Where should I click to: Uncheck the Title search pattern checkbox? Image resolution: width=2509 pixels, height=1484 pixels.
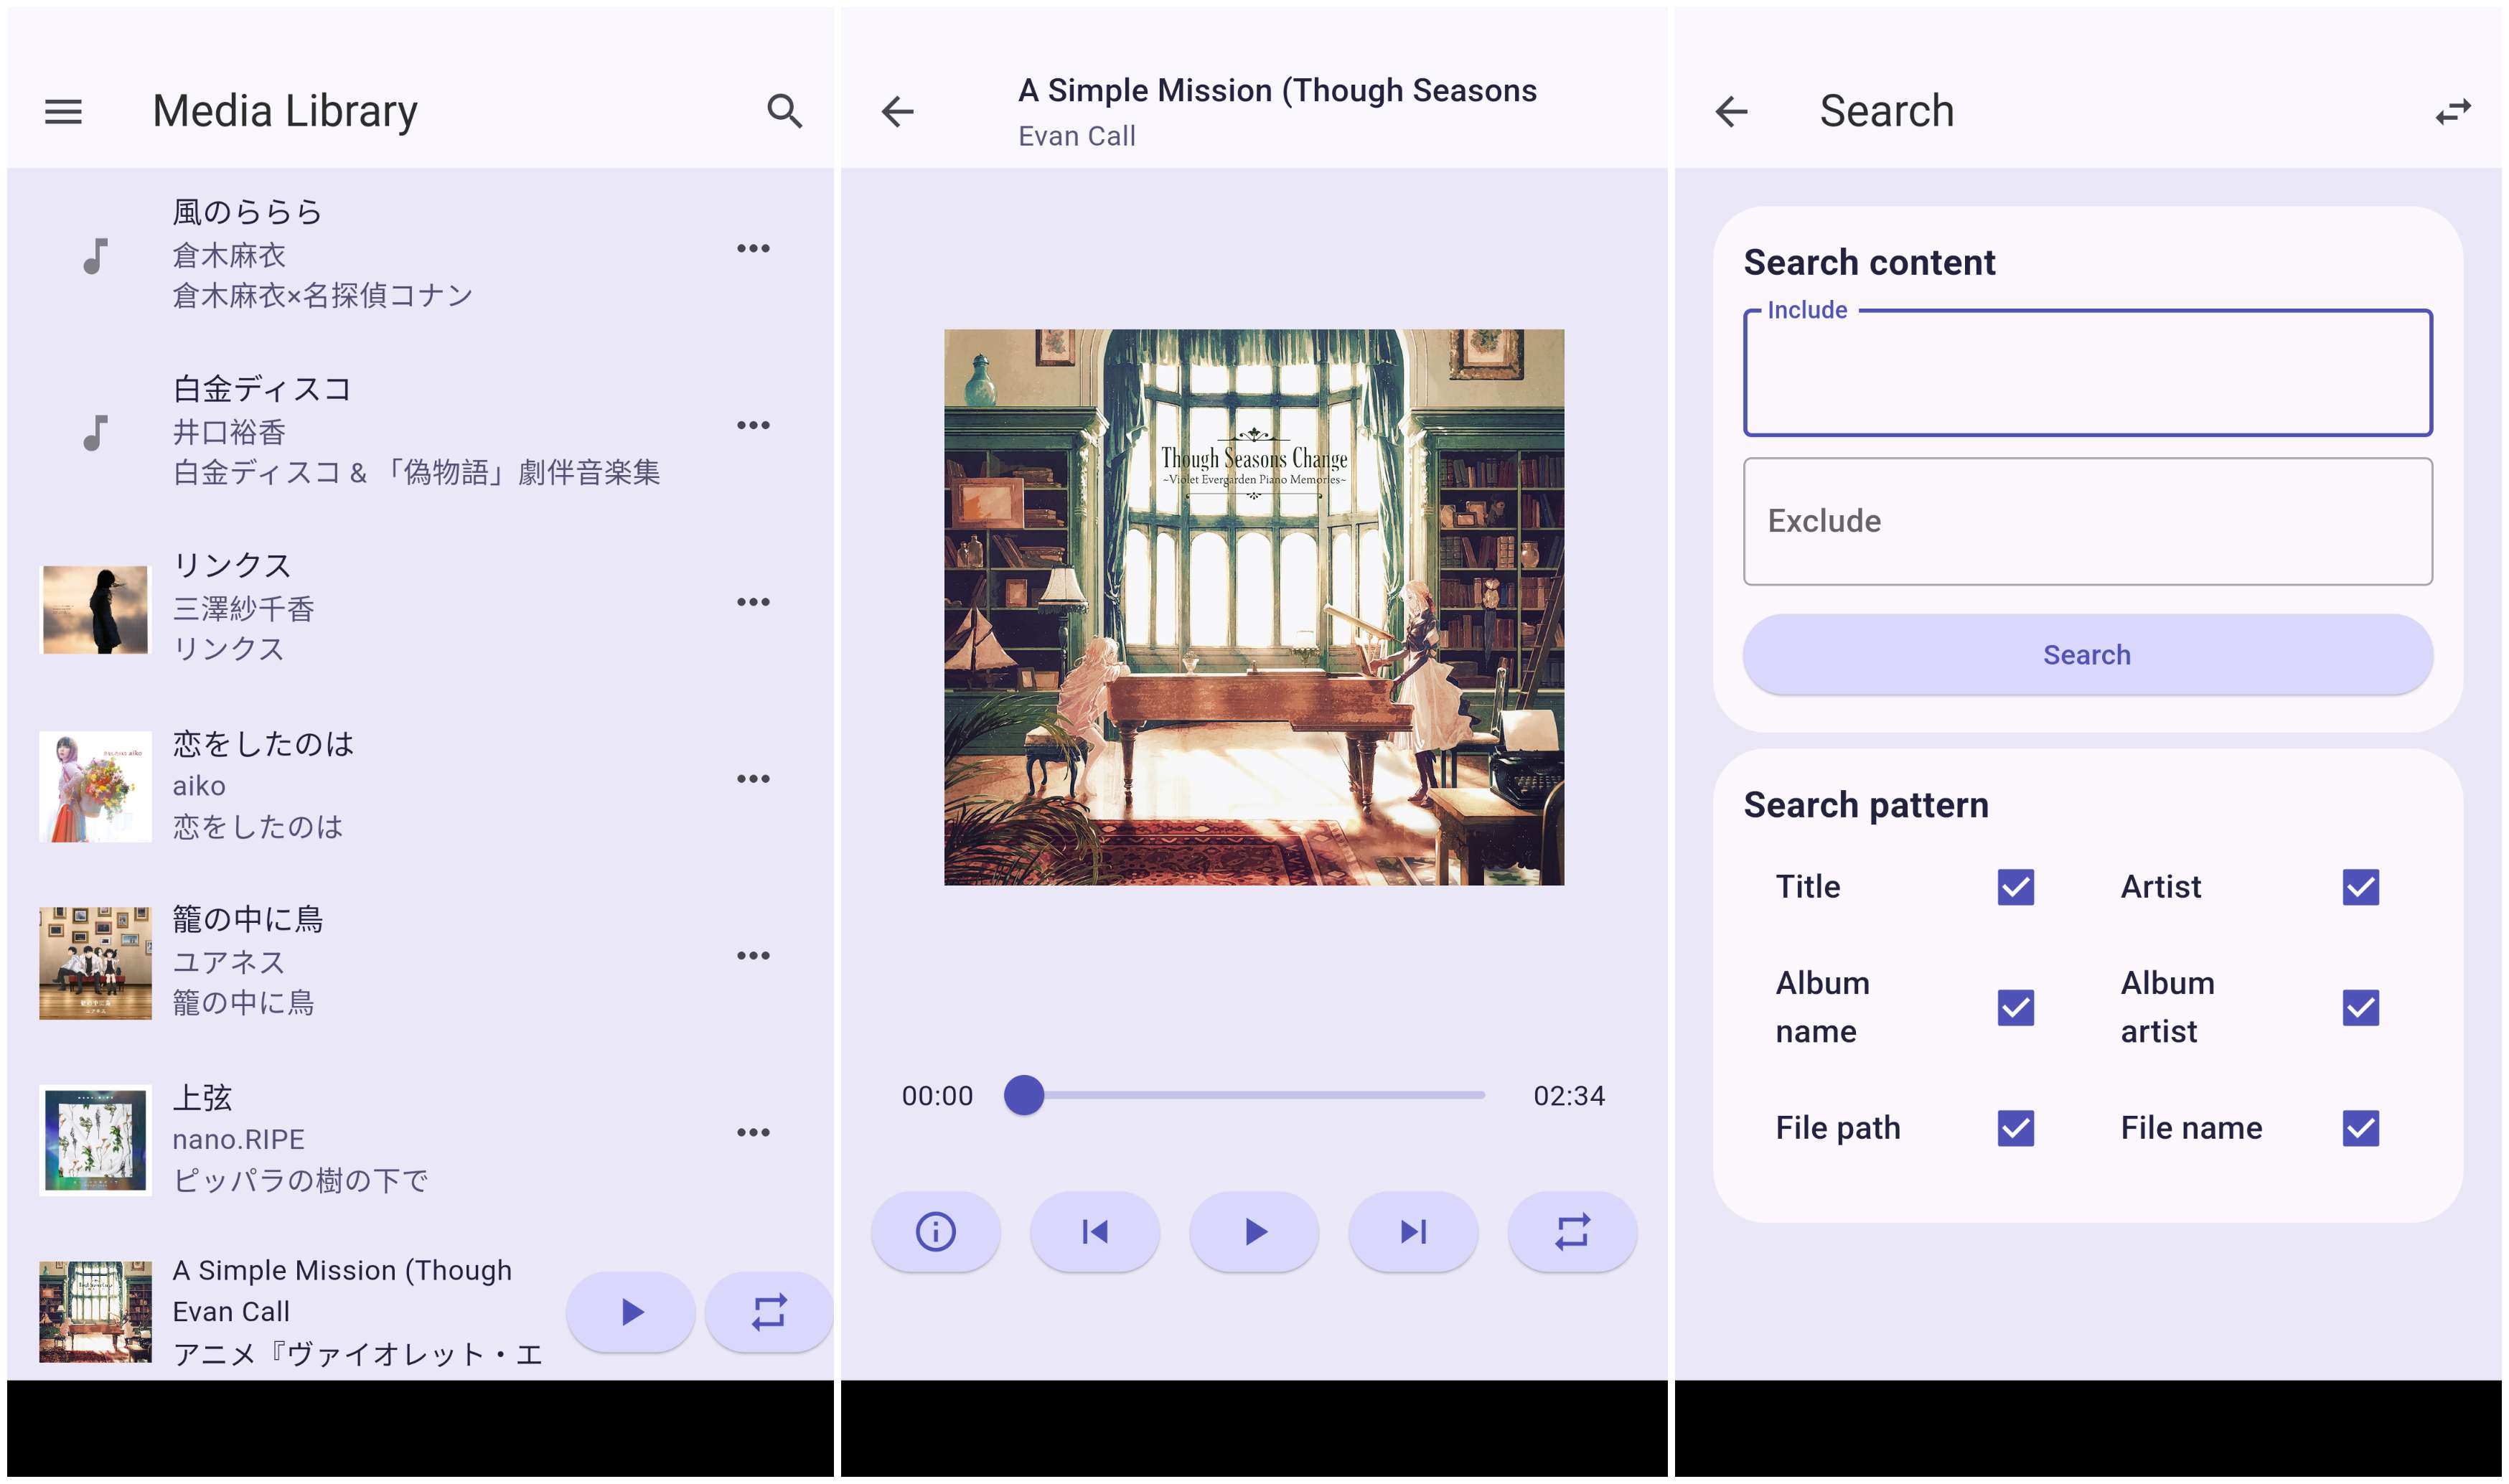tap(2015, 887)
